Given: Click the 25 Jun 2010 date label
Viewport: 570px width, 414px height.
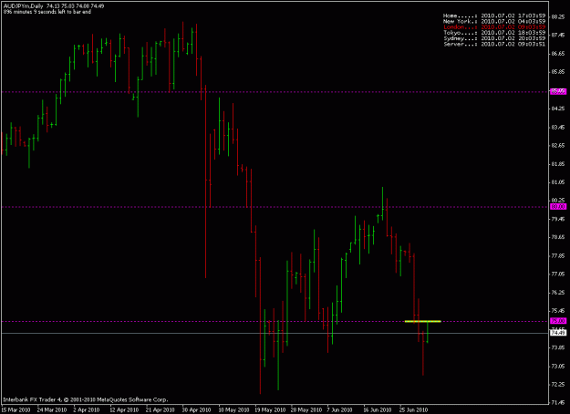Looking at the screenshot, I should coord(414,409).
